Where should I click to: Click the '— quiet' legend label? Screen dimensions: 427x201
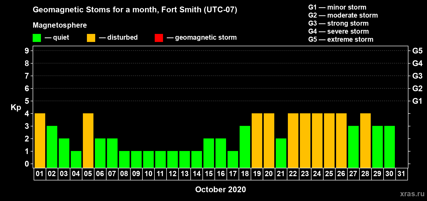pos(57,37)
